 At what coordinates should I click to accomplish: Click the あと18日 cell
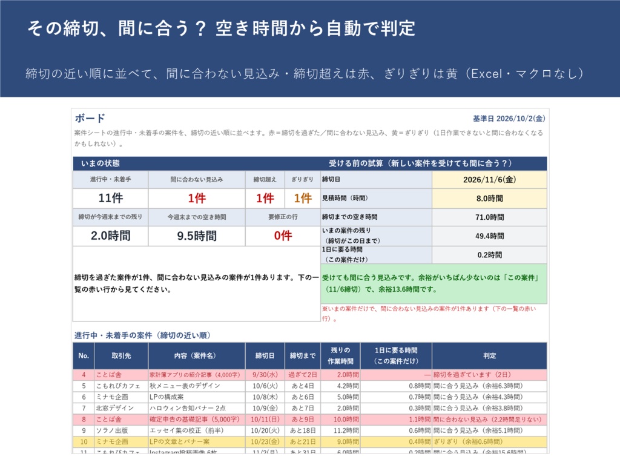pos(303,430)
